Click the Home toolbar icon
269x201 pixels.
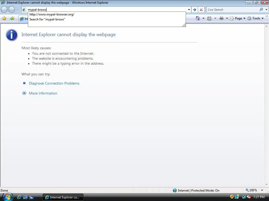click(198, 18)
